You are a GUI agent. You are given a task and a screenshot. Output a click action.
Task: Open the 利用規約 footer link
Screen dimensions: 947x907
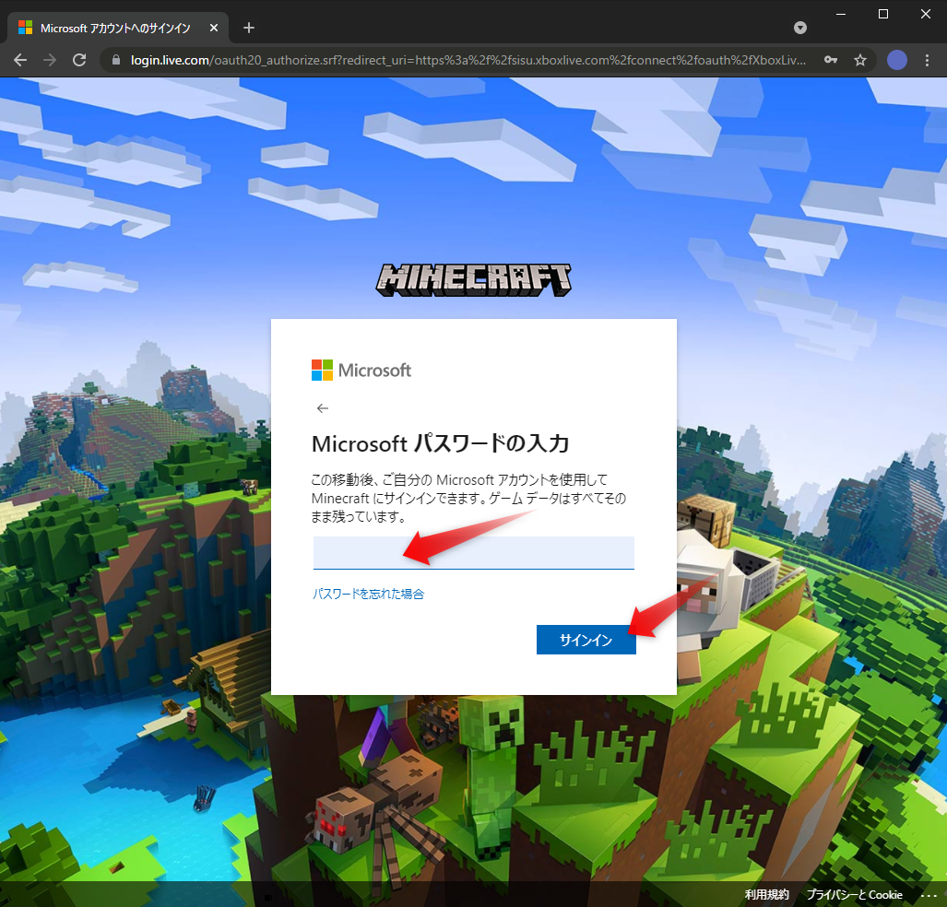pyautogui.click(x=766, y=895)
